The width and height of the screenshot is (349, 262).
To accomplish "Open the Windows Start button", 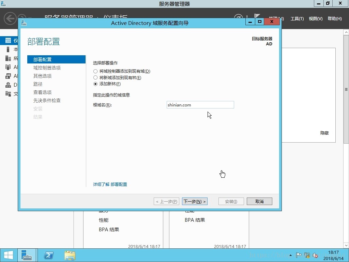I will click(x=8, y=255).
